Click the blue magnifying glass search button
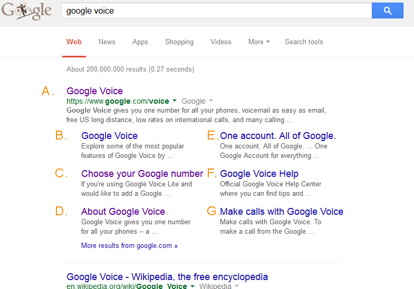Viewport: 414px width, 289px height. pos(387,11)
